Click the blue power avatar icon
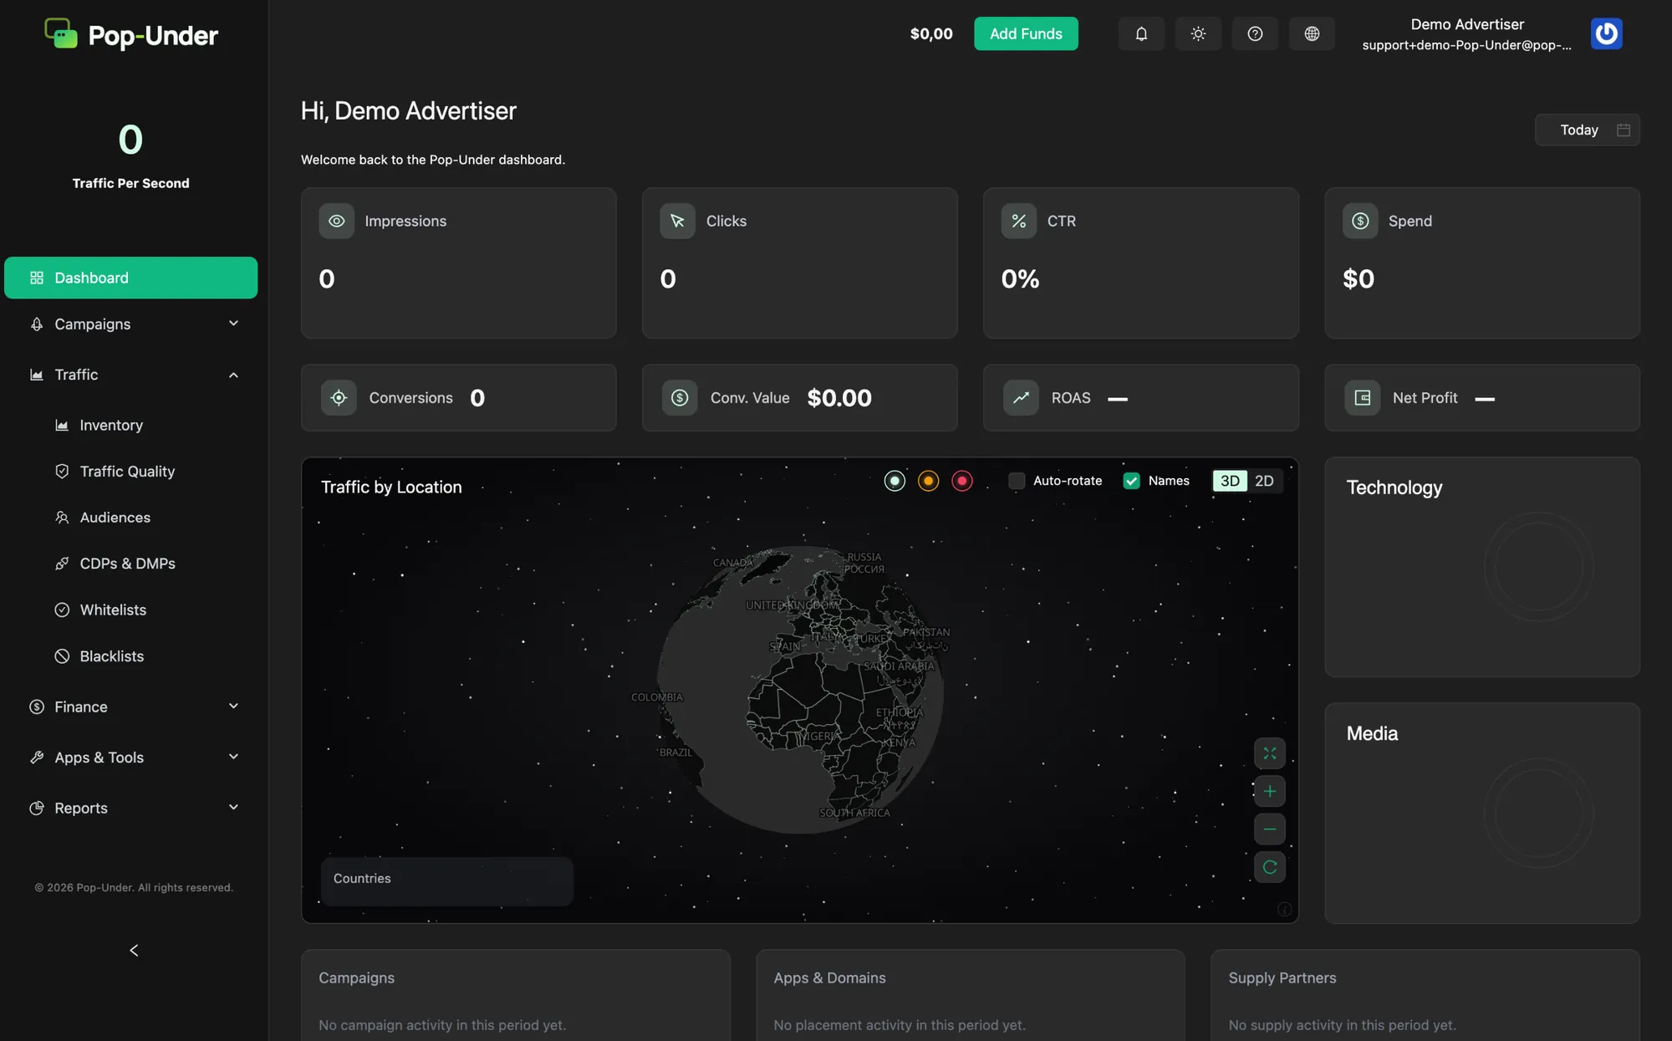Image resolution: width=1672 pixels, height=1041 pixels. [x=1606, y=33]
